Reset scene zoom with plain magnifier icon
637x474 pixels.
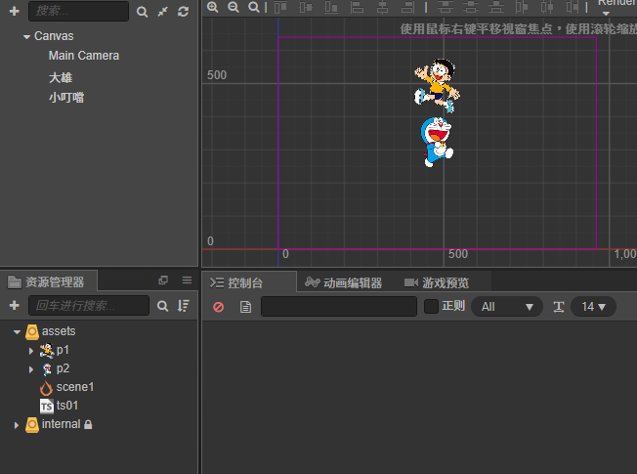point(254,7)
